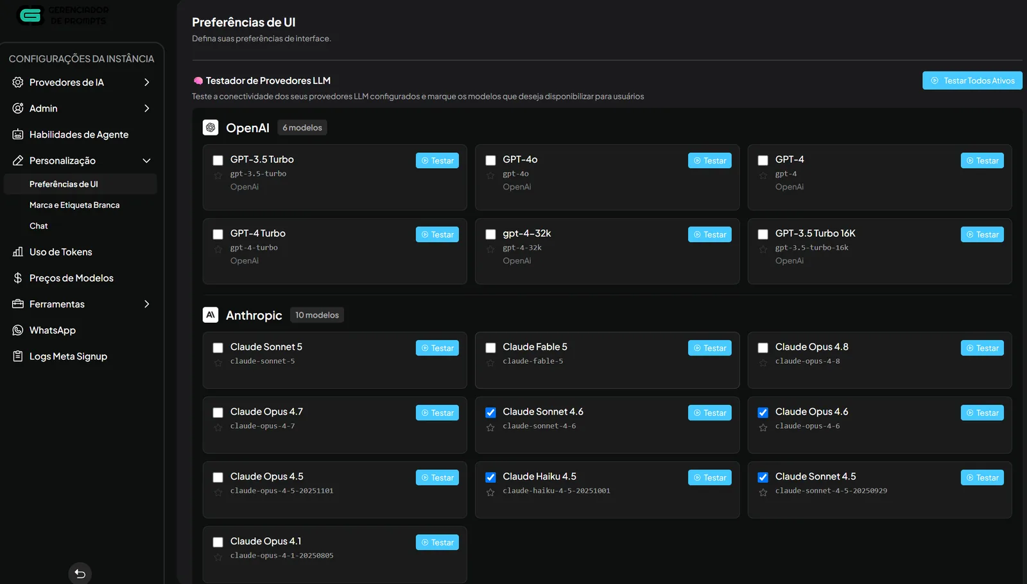The width and height of the screenshot is (1027, 584).
Task: Click the Gerenciador de Prompts logo
Action: pyautogui.click(x=63, y=15)
